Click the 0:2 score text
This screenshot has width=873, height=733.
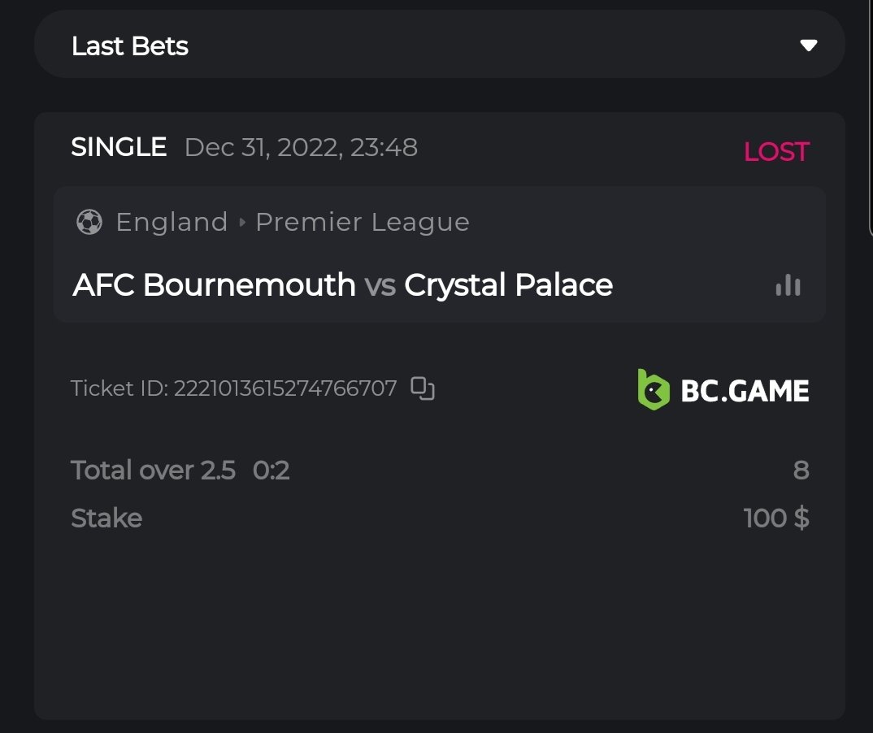(x=271, y=470)
